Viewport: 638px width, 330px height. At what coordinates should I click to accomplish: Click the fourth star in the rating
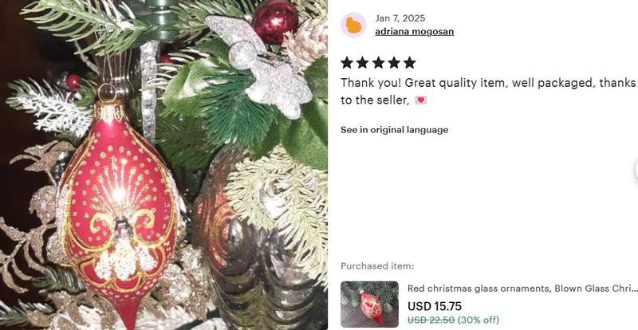click(x=393, y=63)
